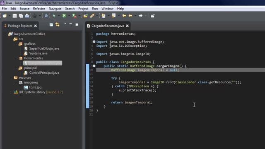Click the Previous Annotation toolbar icon
The height and width of the screenshot is (149, 265).
(x=114, y=16)
